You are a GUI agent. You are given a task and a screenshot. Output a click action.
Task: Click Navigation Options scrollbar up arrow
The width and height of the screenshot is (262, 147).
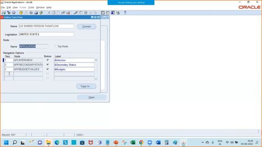[96, 60]
